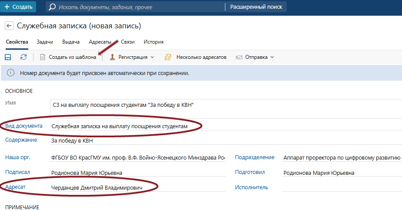Image resolution: width=402 pixels, height=211 pixels.
Task: Click the Адресат link label
Action: click(16, 187)
